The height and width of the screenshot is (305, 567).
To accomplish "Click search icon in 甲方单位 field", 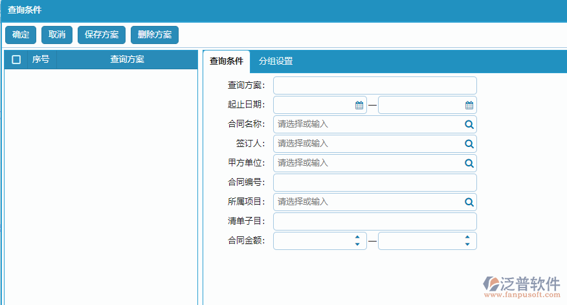I will (x=469, y=163).
